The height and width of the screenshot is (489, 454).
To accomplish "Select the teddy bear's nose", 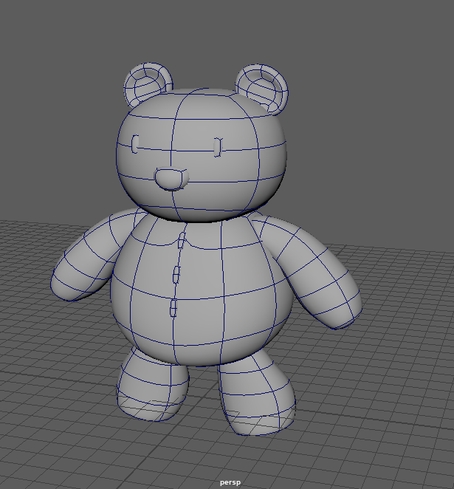I will (x=172, y=179).
